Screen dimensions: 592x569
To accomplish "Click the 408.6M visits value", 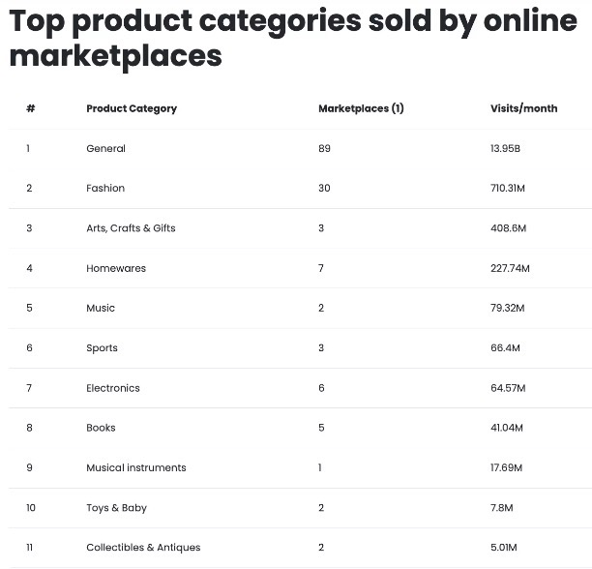I will coord(507,228).
